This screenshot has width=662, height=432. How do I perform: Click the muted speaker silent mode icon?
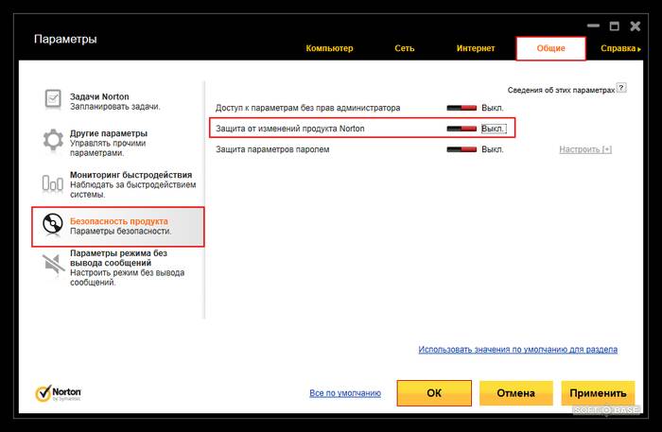point(53,266)
